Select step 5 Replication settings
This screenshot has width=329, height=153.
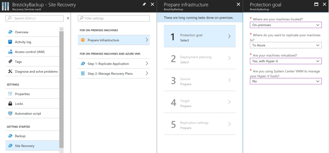tap(200, 124)
